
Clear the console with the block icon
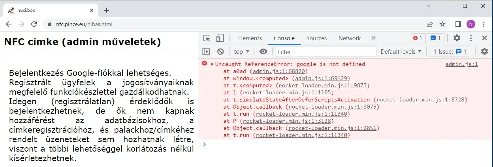220,51
